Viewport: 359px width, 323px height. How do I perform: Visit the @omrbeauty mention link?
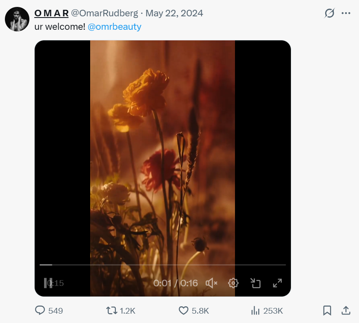[x=115, y=27]
